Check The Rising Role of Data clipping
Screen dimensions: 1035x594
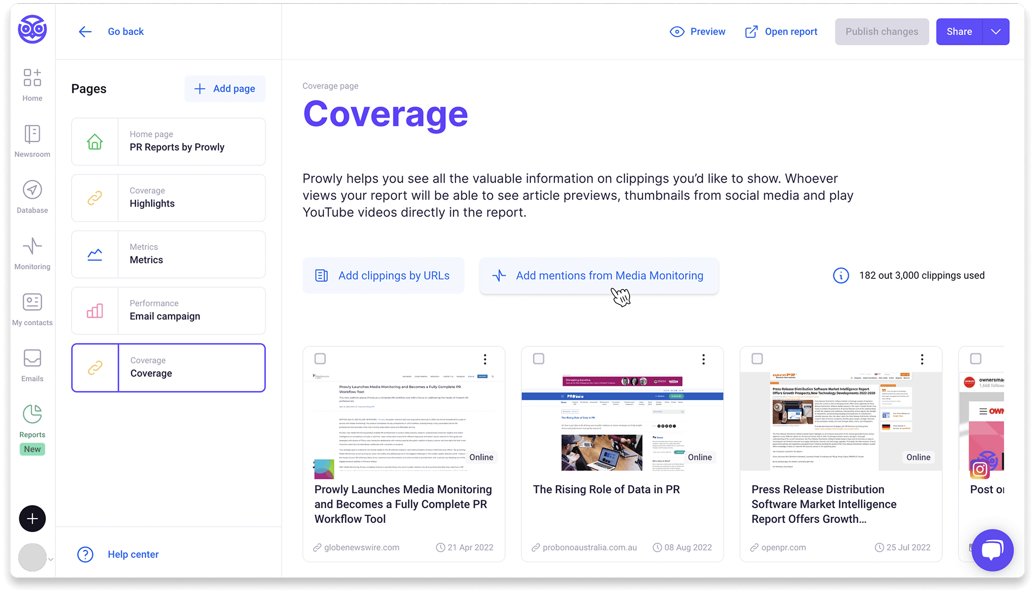coord(539,358)
